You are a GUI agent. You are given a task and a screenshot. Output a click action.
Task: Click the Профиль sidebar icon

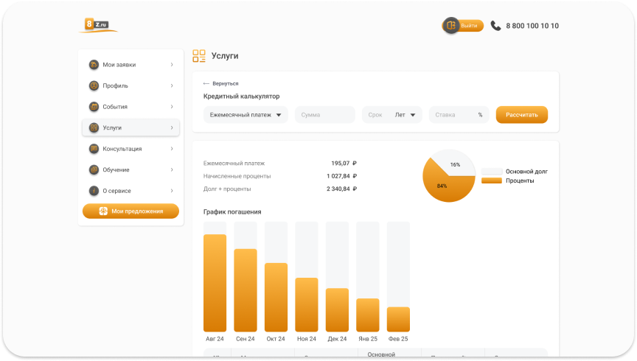click(94, 85)
